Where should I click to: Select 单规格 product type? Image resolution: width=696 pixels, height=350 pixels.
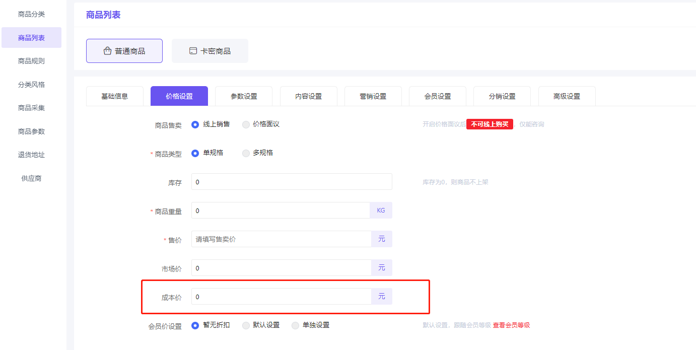(x=195, y=153)
